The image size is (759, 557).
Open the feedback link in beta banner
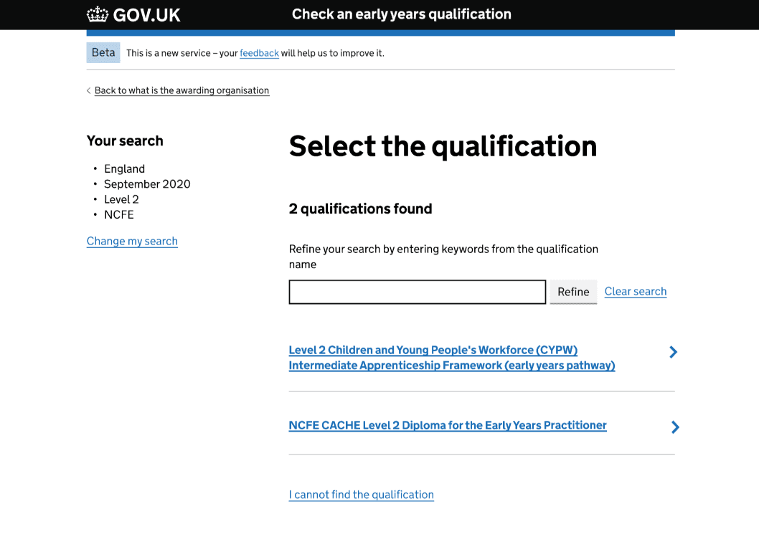[x=259, y=53]
